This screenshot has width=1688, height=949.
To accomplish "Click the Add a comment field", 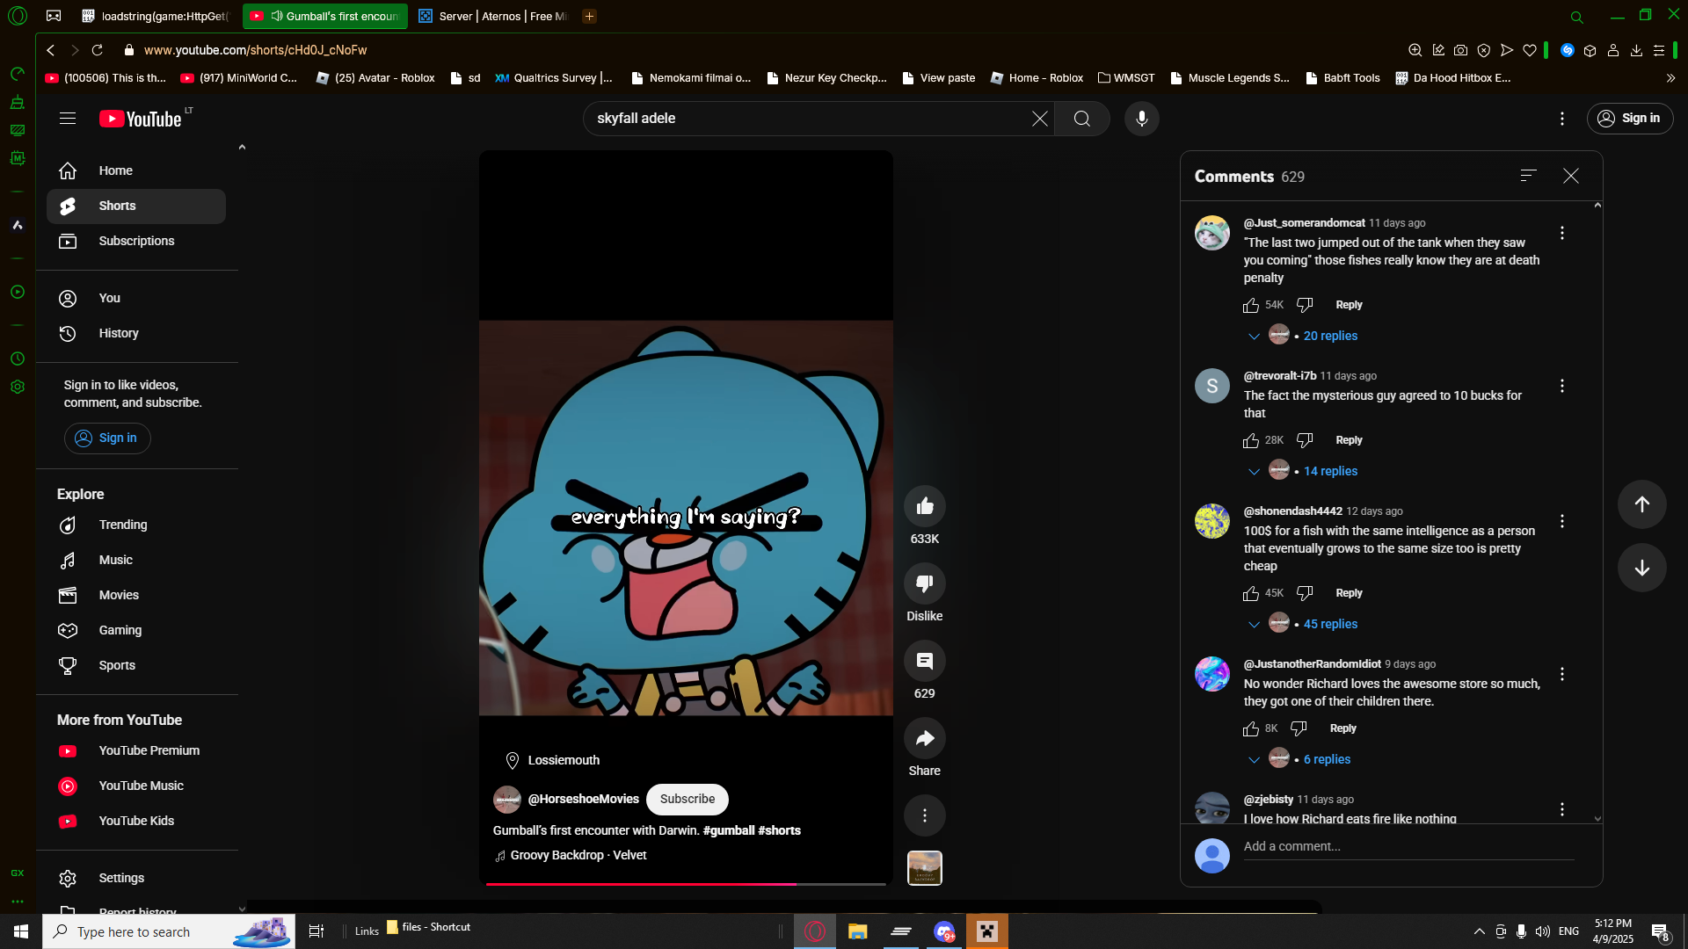I will pos(1408,847).
